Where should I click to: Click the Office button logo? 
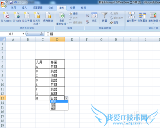point(4,4)
